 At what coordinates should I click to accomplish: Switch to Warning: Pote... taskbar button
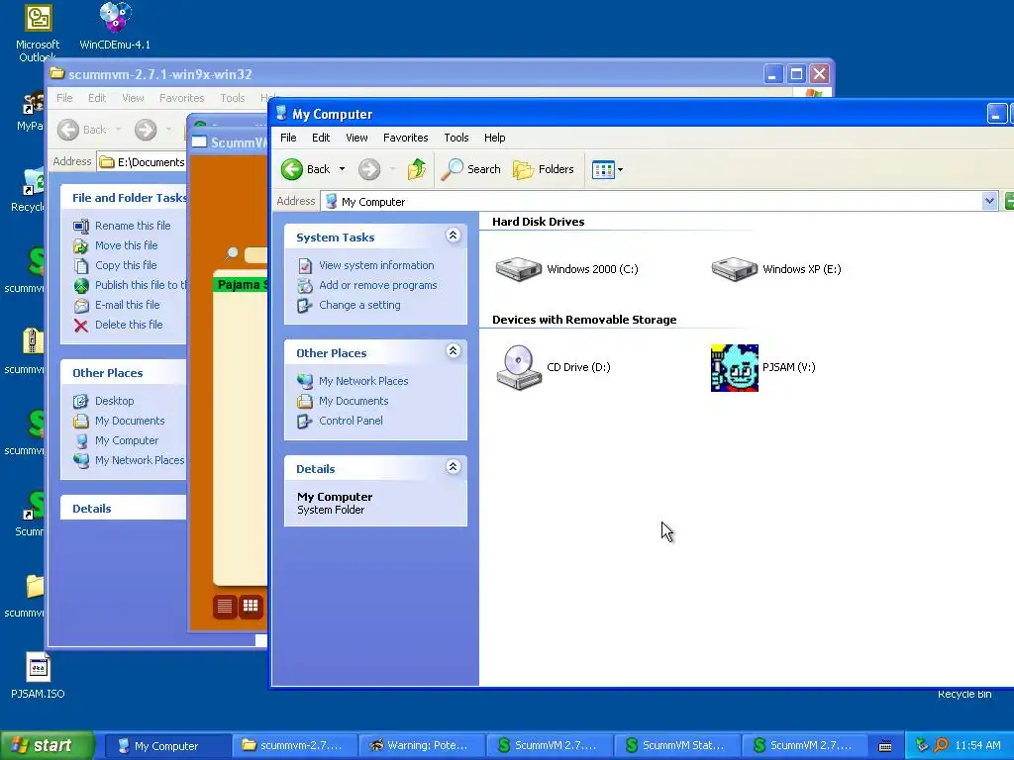(x=422, y=746)
